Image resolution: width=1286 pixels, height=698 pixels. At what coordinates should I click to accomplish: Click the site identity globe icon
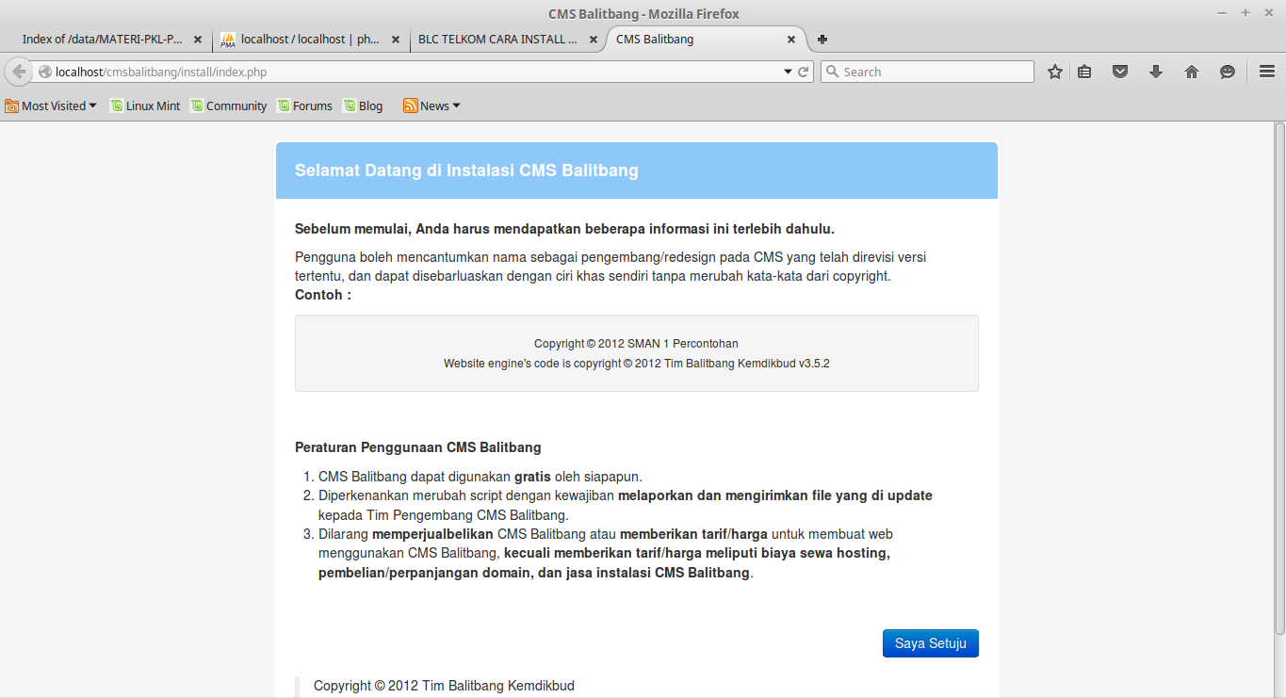44,72
